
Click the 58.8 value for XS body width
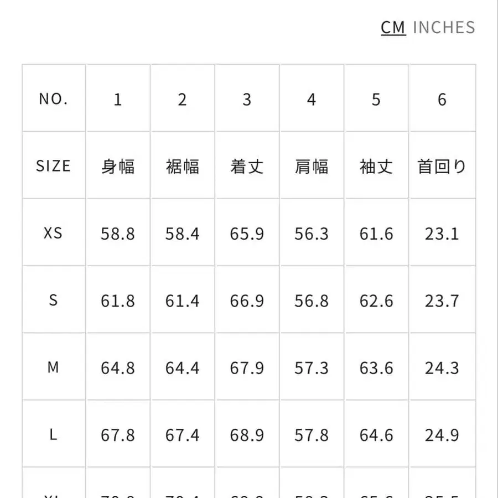[x=117, y=233]
